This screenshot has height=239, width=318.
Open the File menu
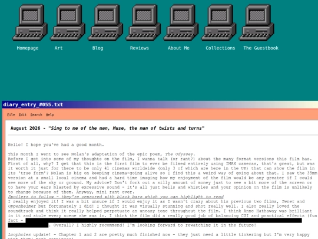[11, 115]
